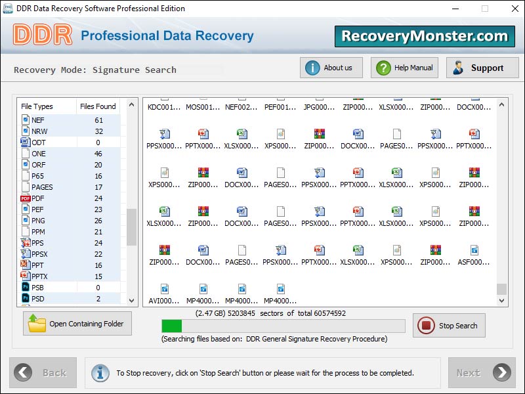
Task: Click the file types list scrollbar thumb
Action: [132, 227]
